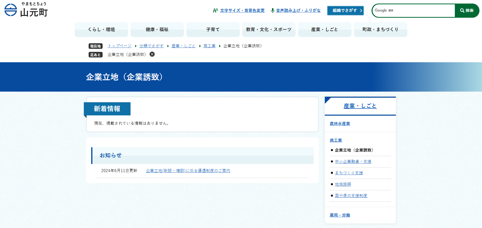Image resolution: width=482 pixels, height=228 pixels.
Task: Click the 現在地 current location label
Action: 95,46
